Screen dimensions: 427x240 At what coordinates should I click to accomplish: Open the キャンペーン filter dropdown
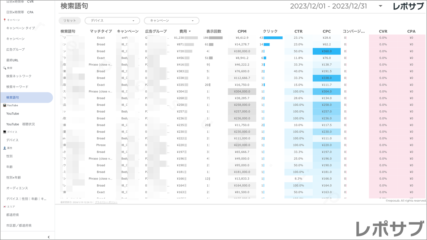tap(171, 21)
